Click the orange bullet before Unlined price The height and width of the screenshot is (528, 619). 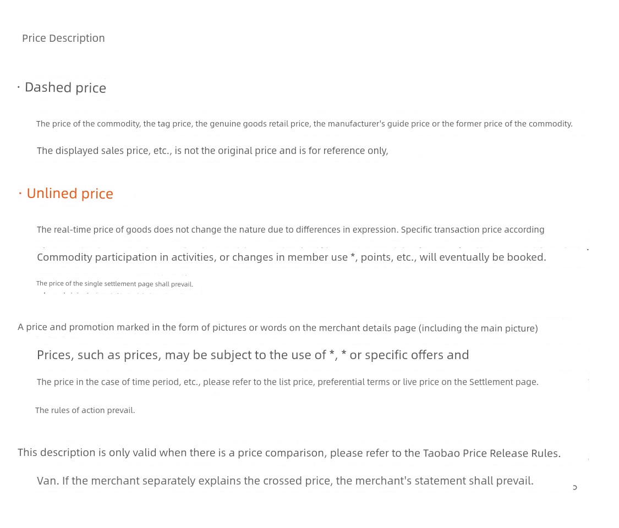click(x=20, y=194)
